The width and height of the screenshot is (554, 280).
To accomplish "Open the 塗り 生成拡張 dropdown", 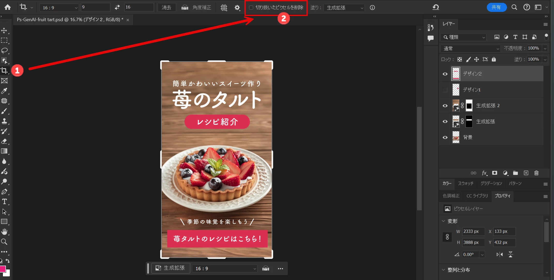I will point(344,8).
